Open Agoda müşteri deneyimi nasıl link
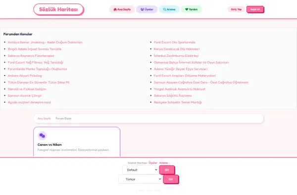This screenshot has height=195, width=297. pos(29,102)
